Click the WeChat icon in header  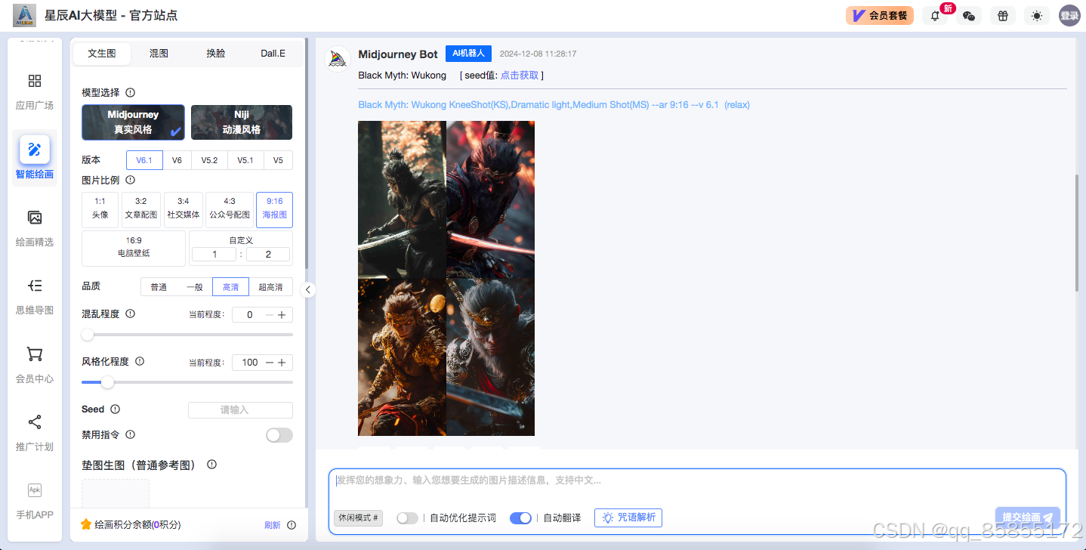tap(969, 16)
